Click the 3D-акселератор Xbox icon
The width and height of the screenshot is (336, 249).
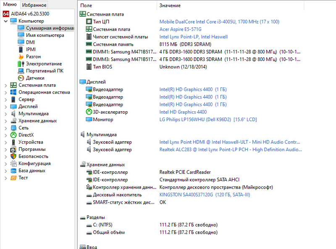89,112
